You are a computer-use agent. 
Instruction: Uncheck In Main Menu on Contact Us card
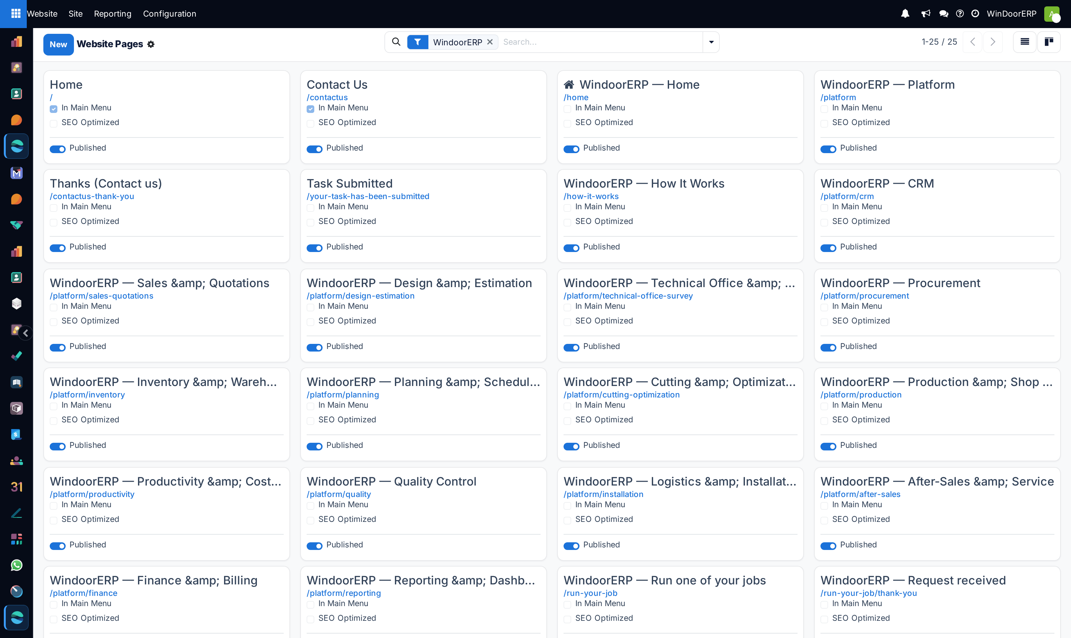tap(310, 109)
